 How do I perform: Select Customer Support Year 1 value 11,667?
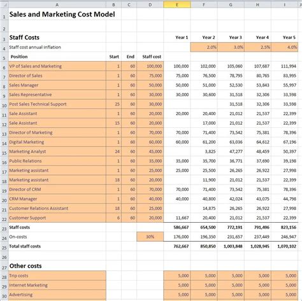point(177,218)
